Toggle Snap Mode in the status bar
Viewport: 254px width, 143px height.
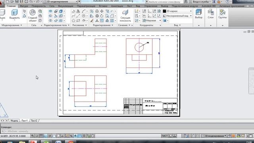pyautogui.click(x=37, y=136)
